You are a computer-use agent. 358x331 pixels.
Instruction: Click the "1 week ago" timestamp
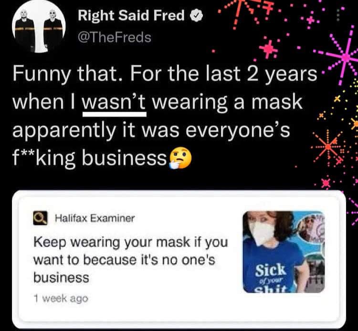pos(61,299)
